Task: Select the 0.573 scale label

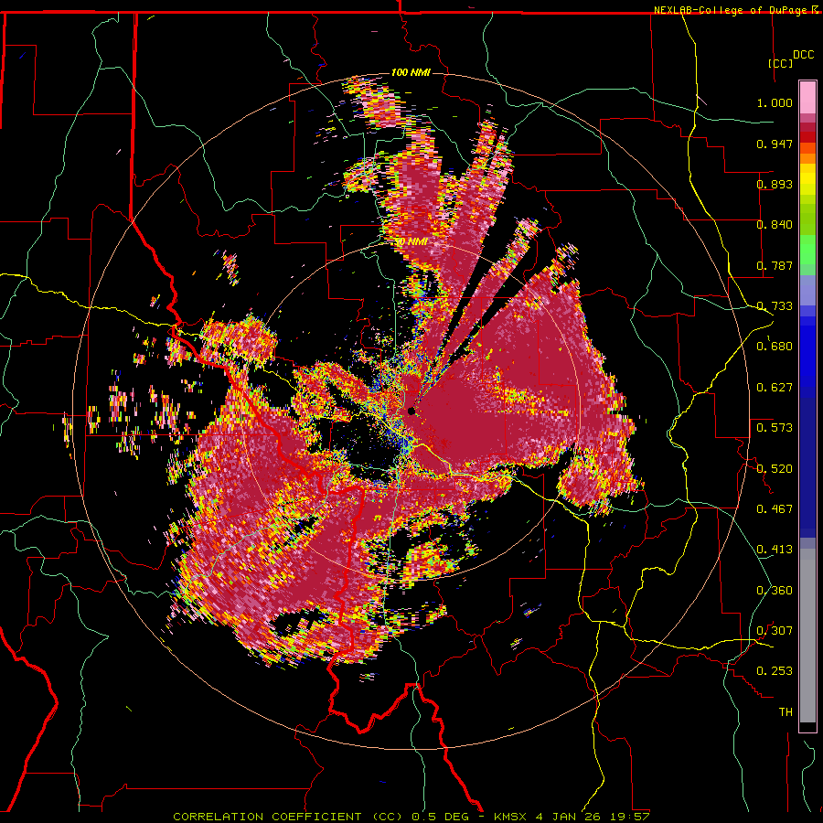Action: pyautogui.click(x=775, y=428)
